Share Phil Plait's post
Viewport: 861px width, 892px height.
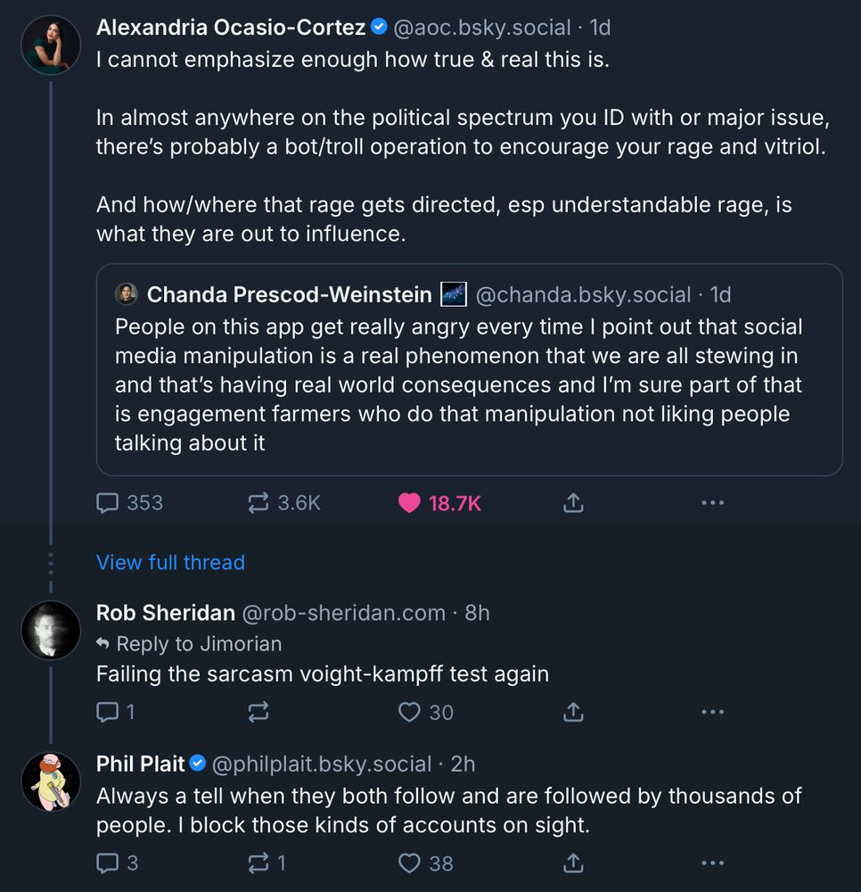(573, 863)
